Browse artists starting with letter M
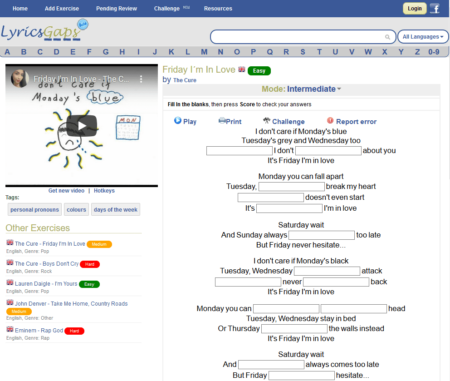The height and width of the screenshot is (381, 450). 204,52
